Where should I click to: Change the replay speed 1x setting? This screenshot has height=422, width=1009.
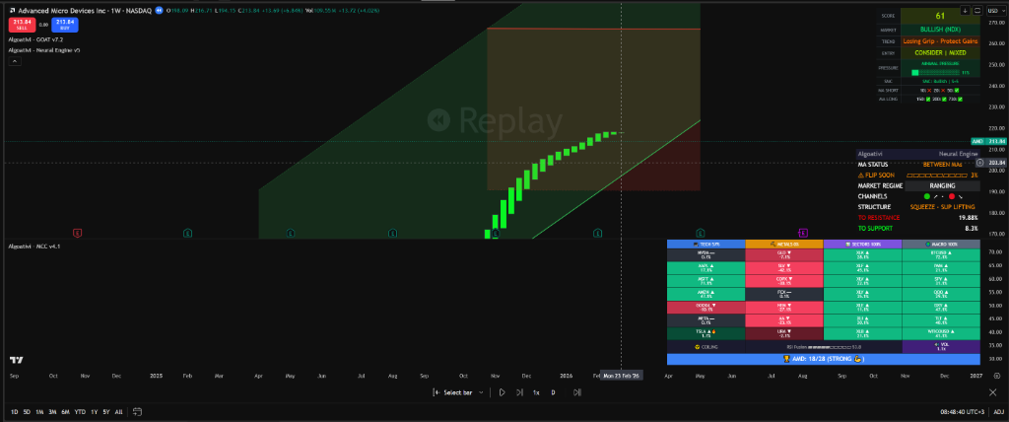click(535, 392)
